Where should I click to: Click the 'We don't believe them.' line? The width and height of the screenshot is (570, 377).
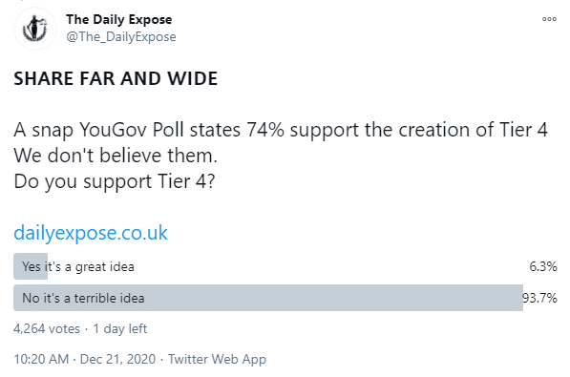tap(116, 156)
